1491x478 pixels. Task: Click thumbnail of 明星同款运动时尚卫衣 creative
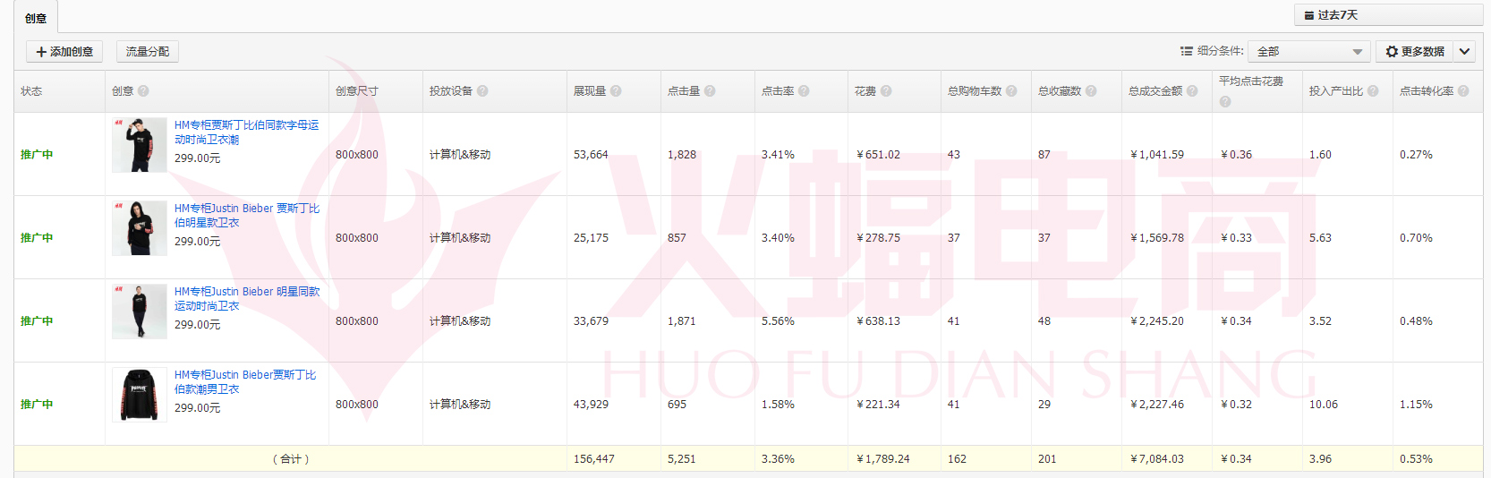pyautogui.click(x=140, y=312)
